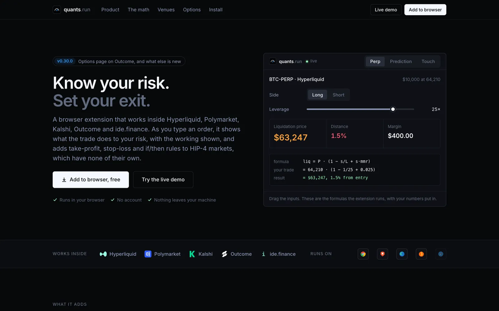Select the Safari browser icon
Image resolution: width=499 pixels, height=311 pixels.
(x=441, y=254)
